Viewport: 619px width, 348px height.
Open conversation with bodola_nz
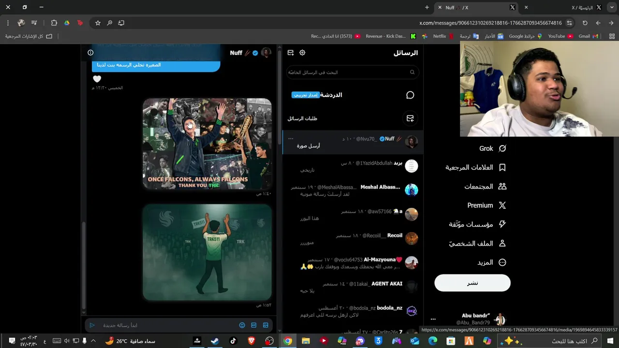353,311
